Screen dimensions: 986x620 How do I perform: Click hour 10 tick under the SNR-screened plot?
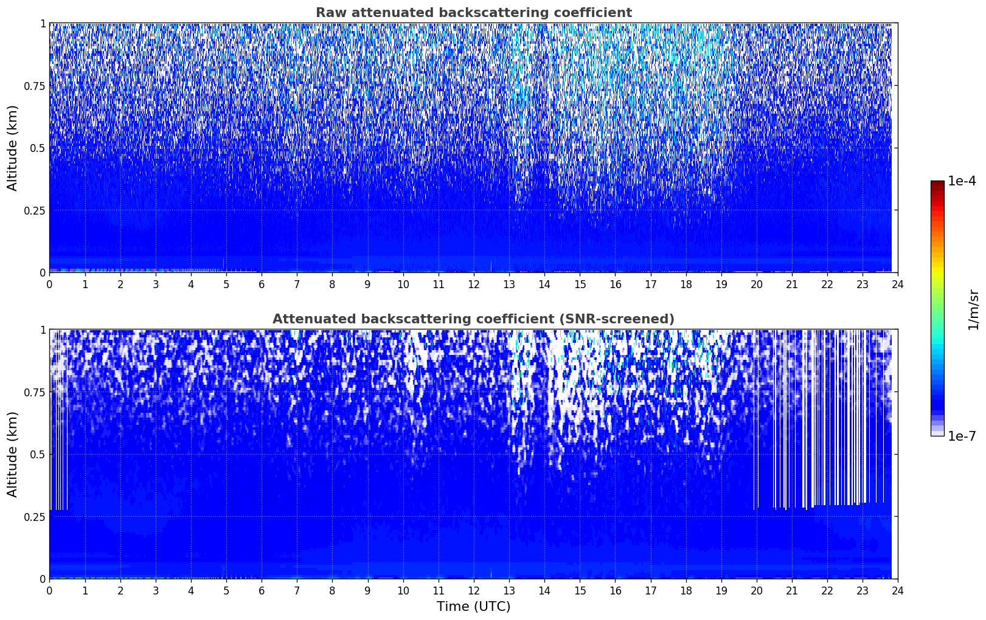tap(403, 590)
